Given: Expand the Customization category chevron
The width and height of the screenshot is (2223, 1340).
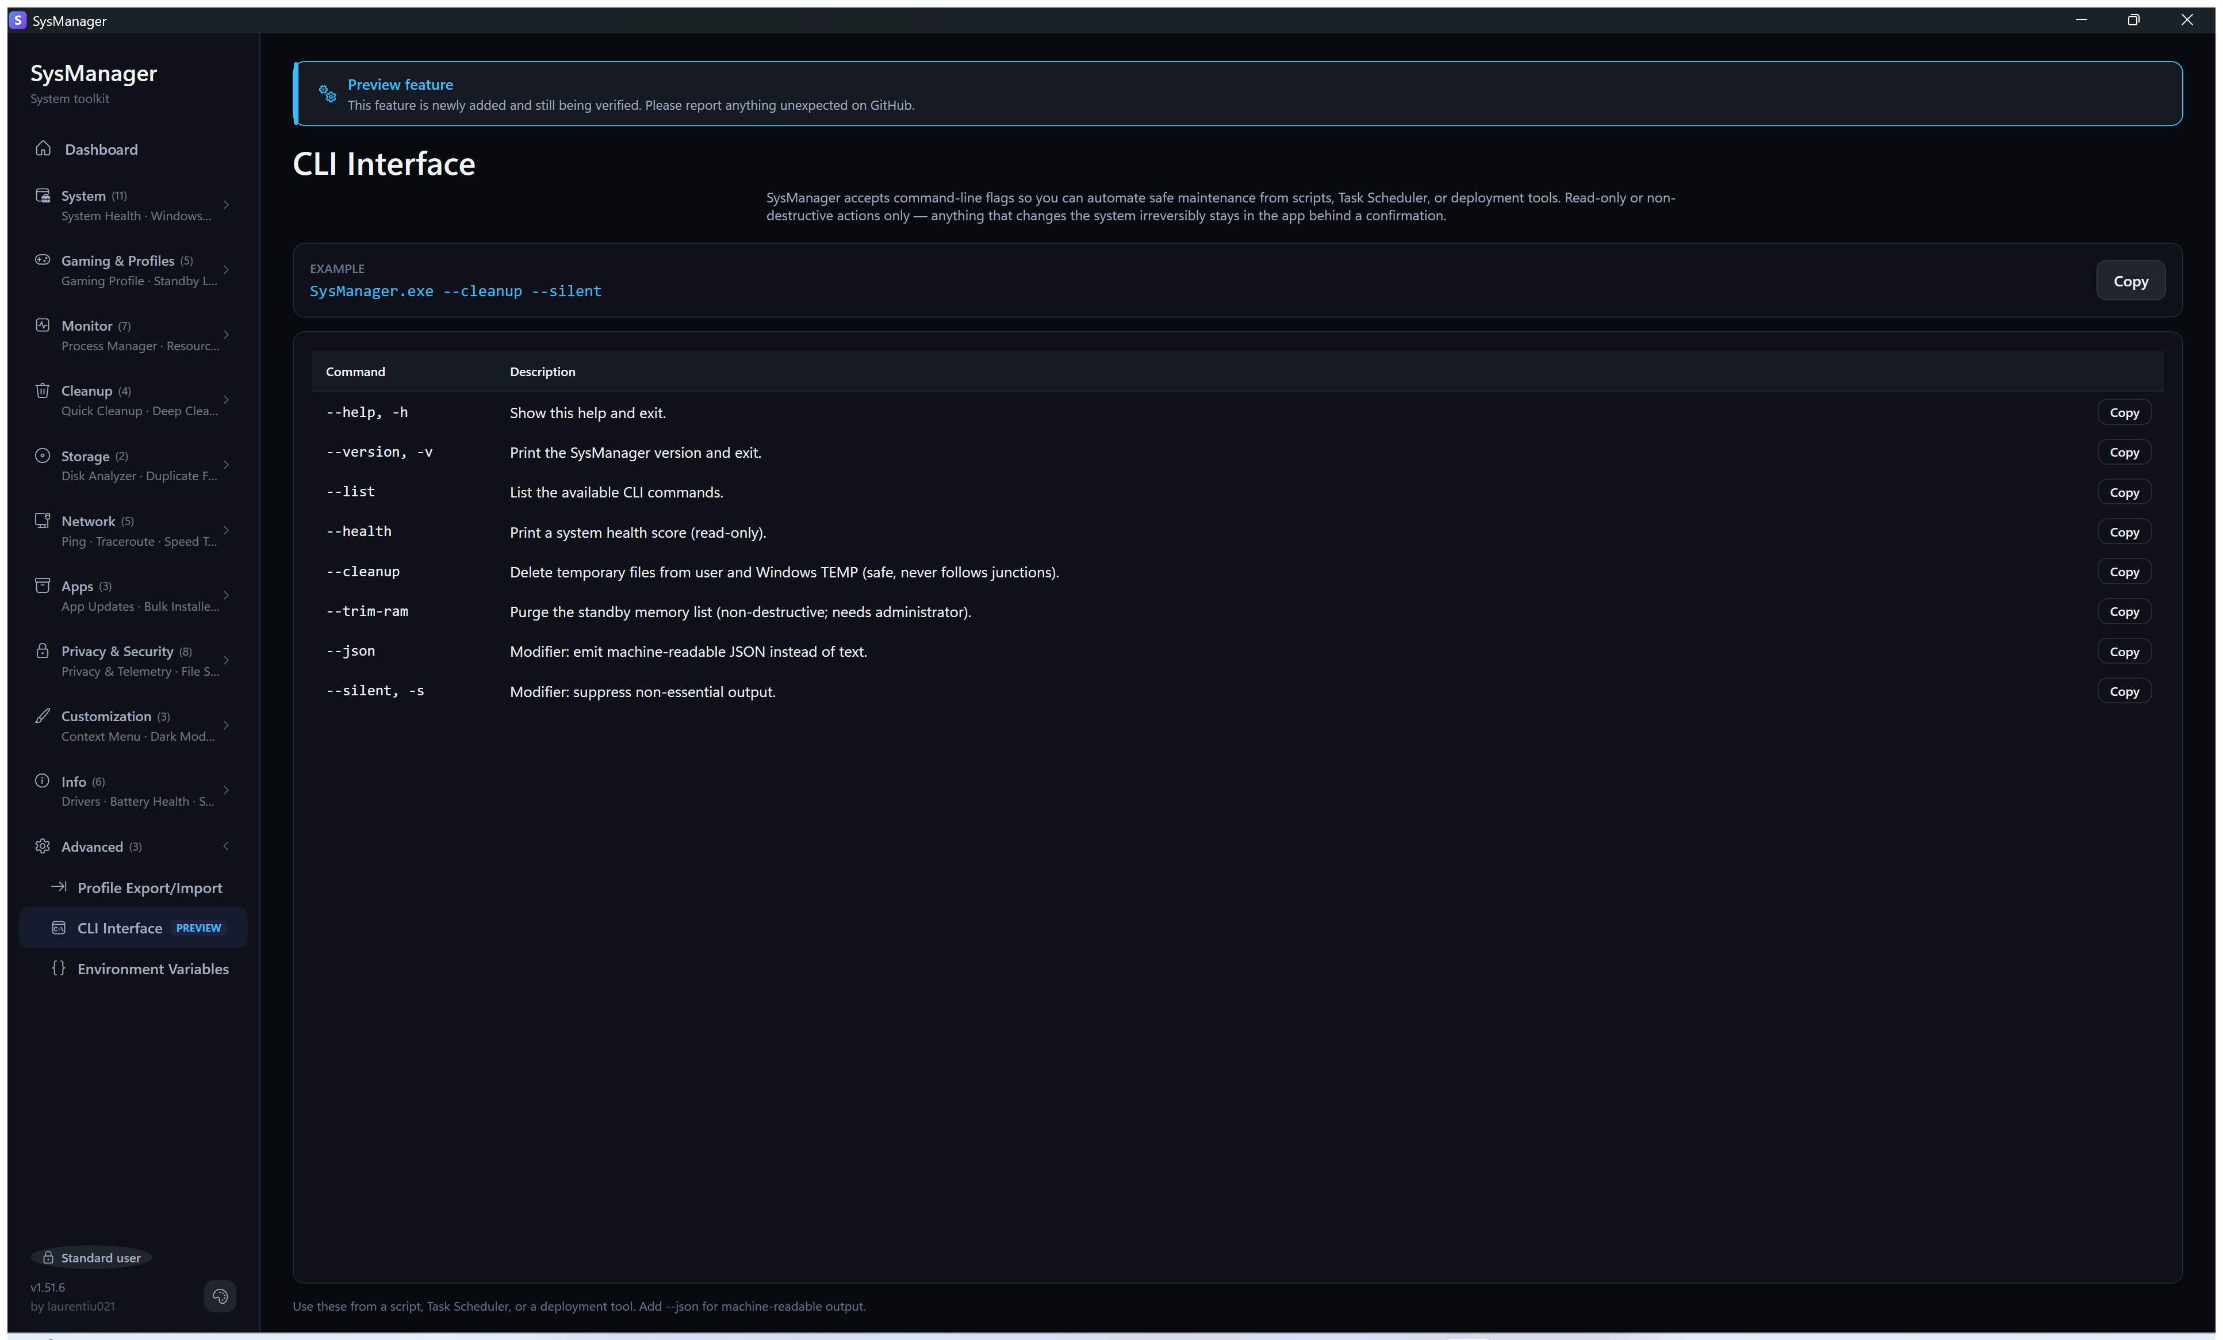Looking at the screenshot, I should tap(227, 725).
